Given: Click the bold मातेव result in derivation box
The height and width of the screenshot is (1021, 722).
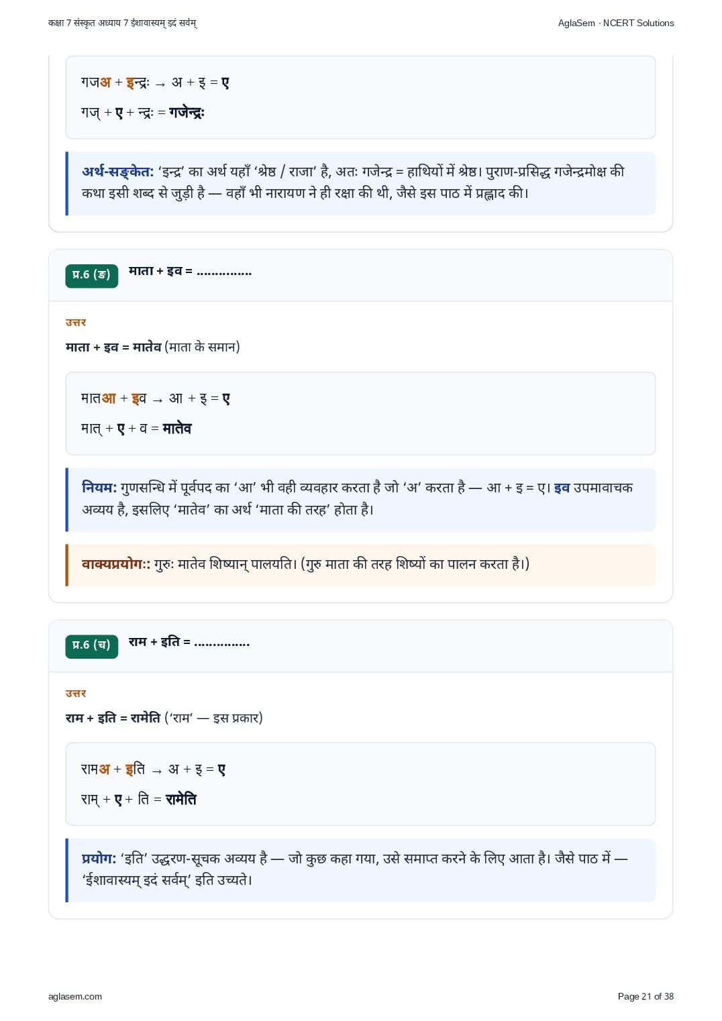Looking at the screenshot, I should [x=177, y=429].
